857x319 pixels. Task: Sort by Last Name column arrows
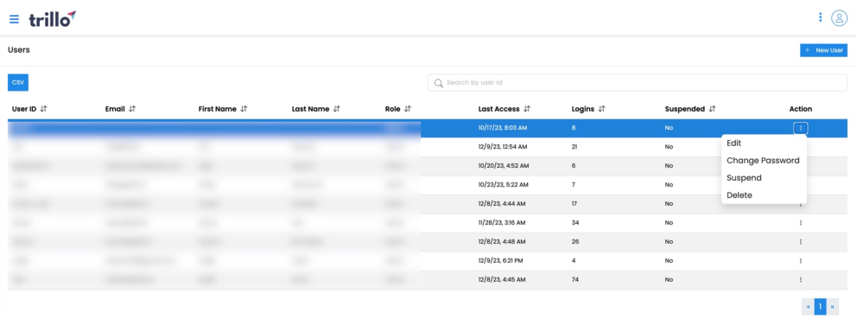point(337,109)
